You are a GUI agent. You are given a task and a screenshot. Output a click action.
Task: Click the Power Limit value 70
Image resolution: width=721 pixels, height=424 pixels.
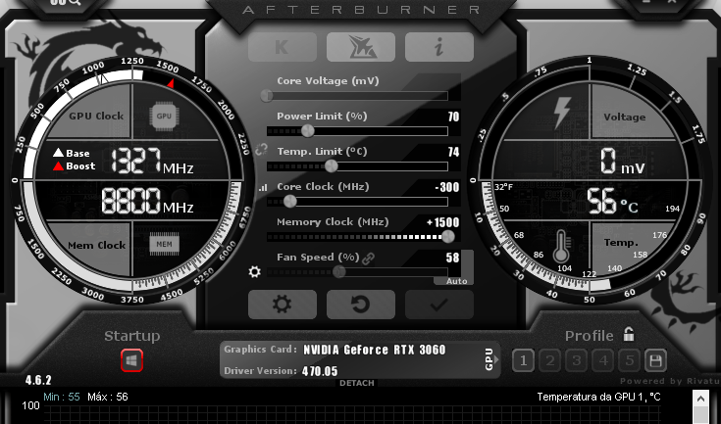pyautogui.click(x=453, y=117)
